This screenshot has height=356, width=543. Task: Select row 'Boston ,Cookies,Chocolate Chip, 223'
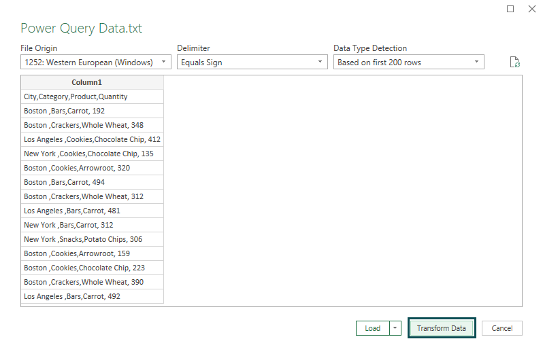[x=92, y=268]
